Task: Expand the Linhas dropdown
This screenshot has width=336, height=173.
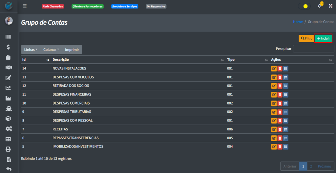Action: [31, 49]
